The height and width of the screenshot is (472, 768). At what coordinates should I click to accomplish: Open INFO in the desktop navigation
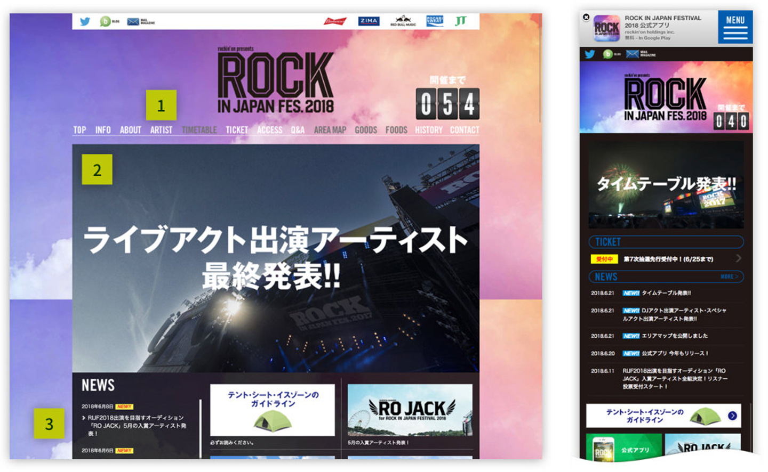(x=103, y=130)
